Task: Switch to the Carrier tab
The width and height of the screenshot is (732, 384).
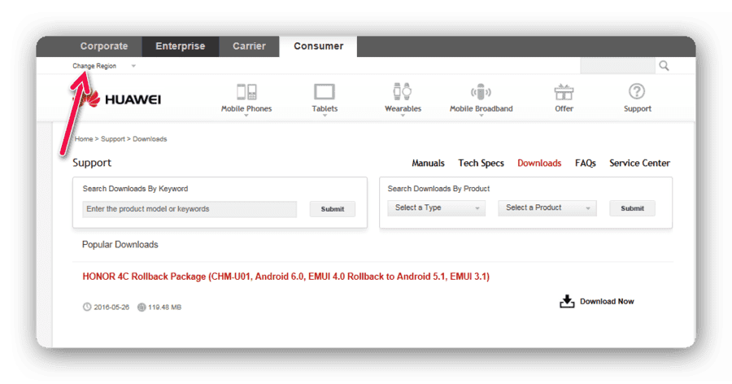Action: 249,46
